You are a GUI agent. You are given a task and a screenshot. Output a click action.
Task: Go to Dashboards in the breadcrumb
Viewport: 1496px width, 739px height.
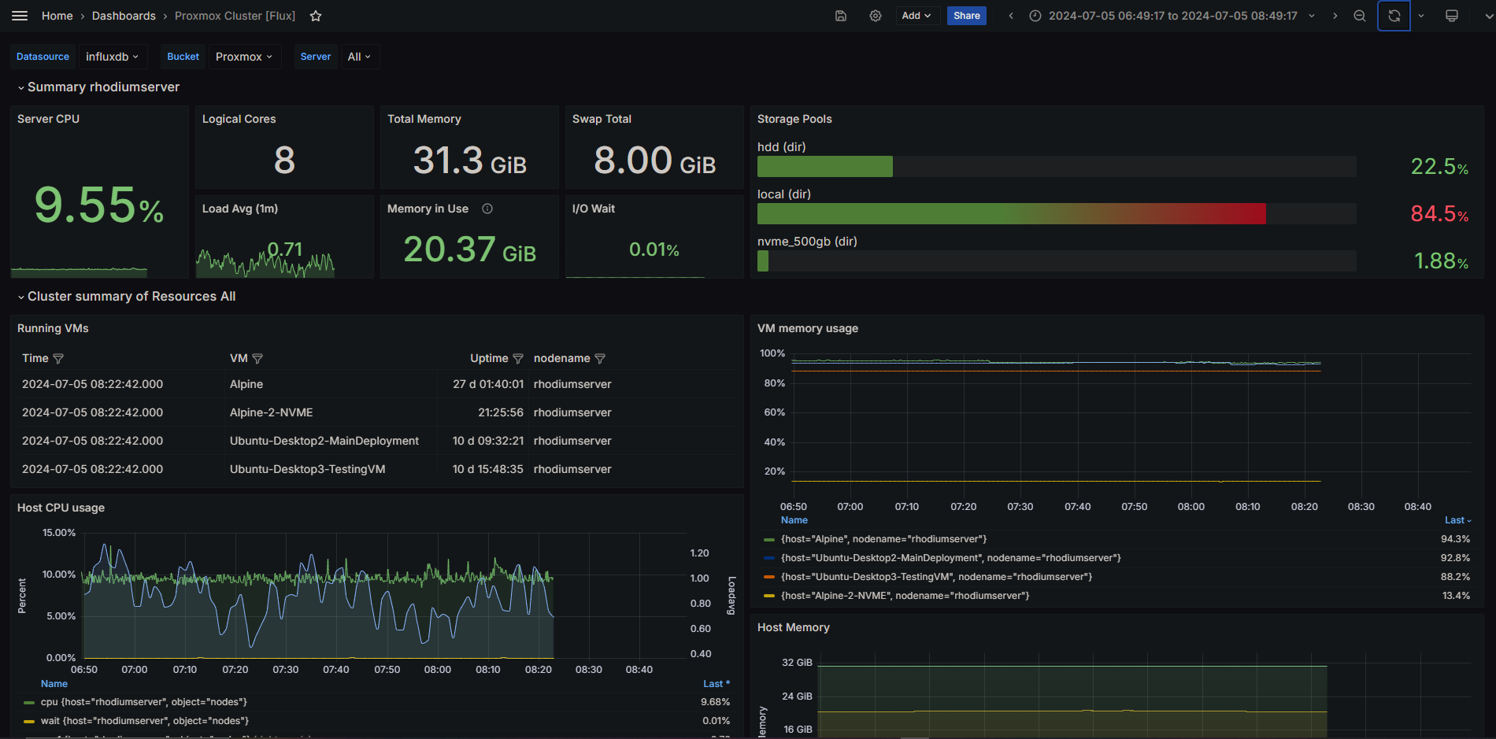tap(124, 16)
